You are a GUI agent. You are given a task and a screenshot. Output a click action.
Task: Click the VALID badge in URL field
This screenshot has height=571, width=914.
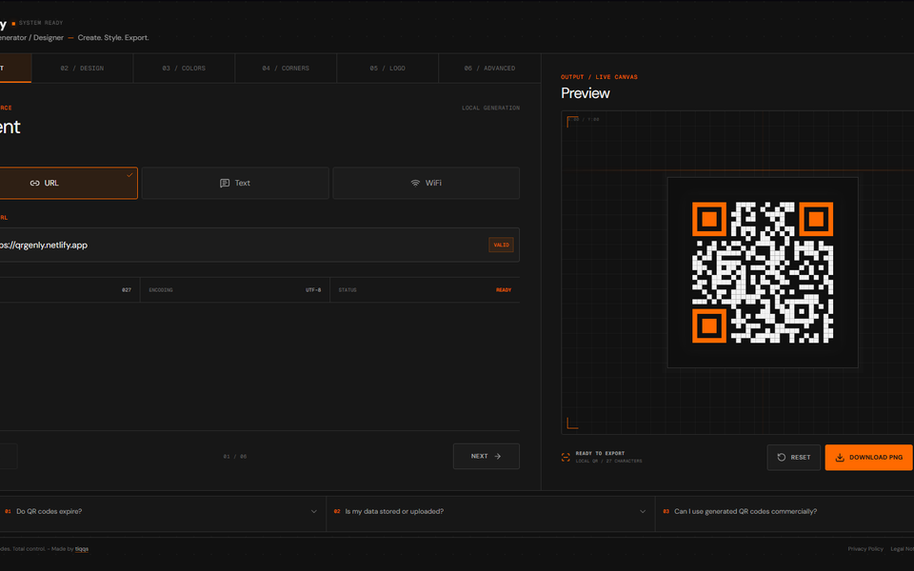pyautogui.click(x=502, y=245)
